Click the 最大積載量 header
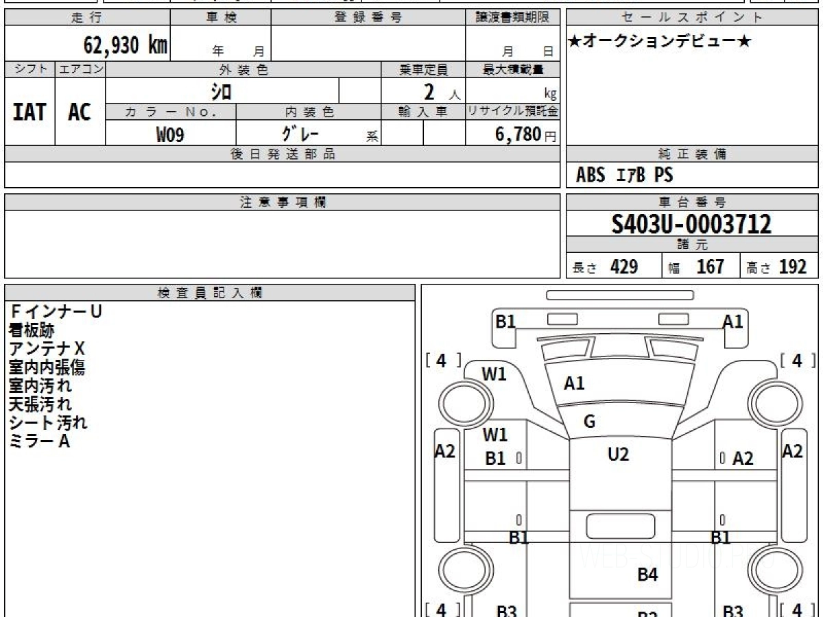 pos(513,69)
